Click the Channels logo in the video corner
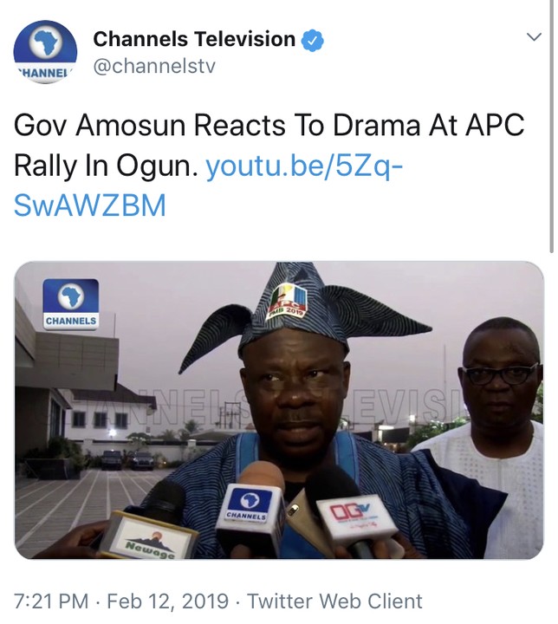The width and height of the screenshot is (558, 624). (71, 304)
